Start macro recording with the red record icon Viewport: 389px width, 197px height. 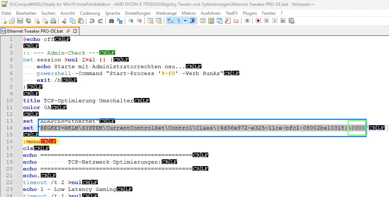[258, 21]
